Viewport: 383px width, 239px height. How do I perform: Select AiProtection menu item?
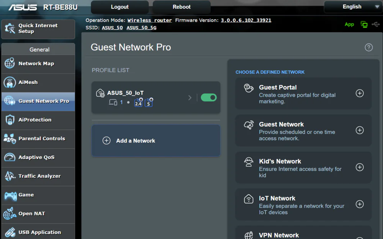[38, 120]
